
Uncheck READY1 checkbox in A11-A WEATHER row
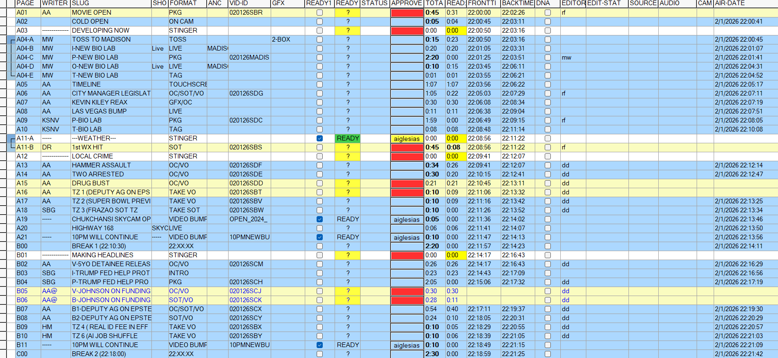(319, 139)
